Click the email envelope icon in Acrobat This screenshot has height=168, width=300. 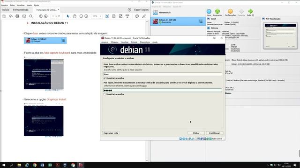point(24,16)
